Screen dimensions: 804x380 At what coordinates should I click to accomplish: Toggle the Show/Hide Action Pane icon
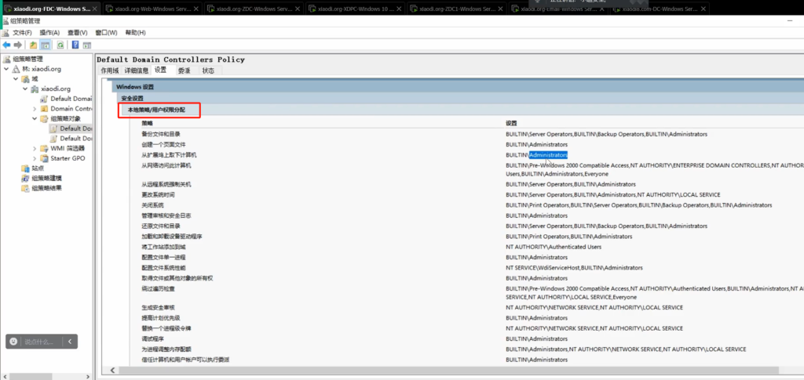pyautogui.click(x=86, y=45)
